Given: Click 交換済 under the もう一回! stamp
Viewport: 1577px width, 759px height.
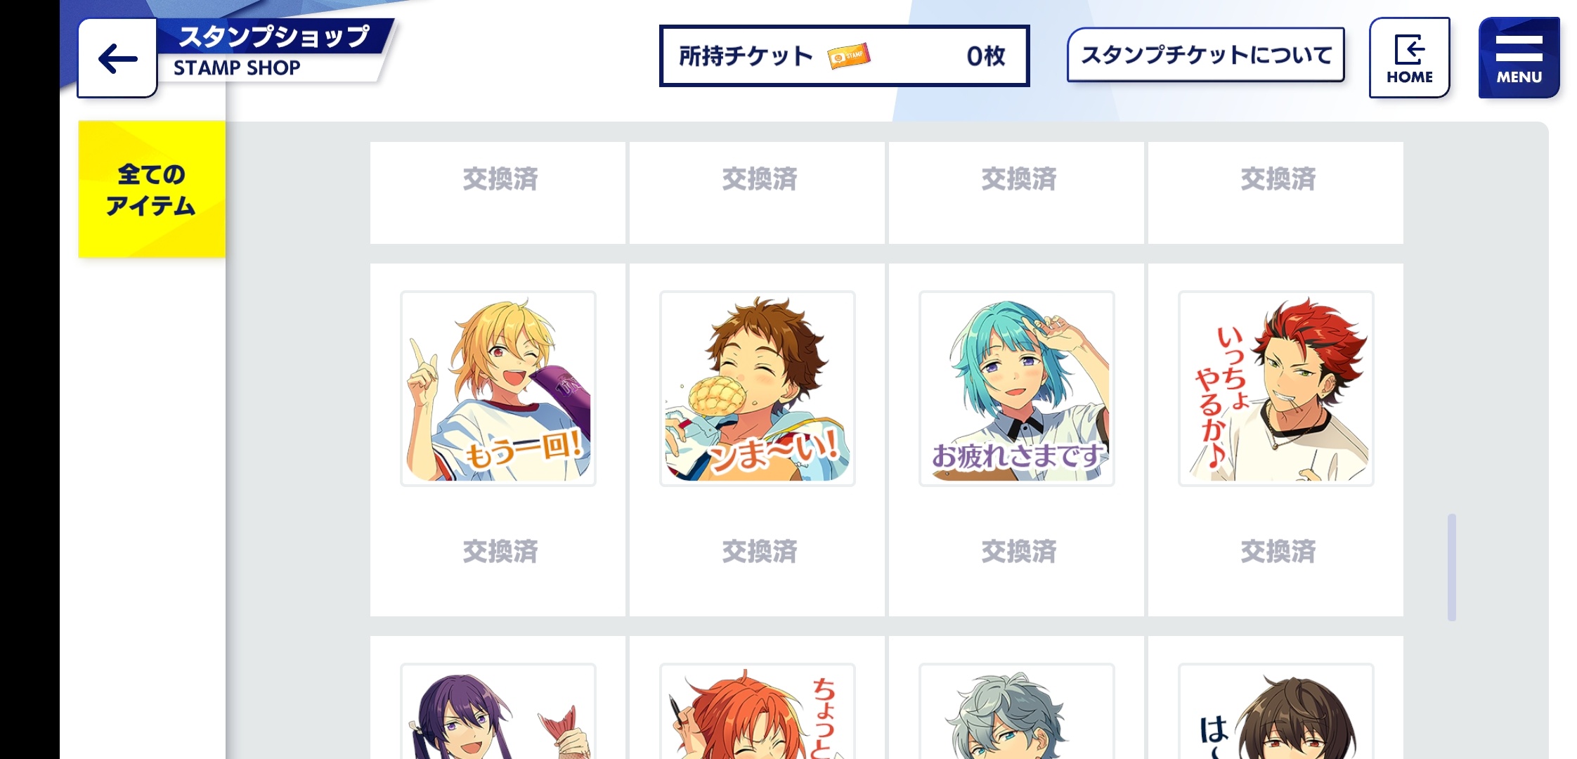Looking at the screenshot, I should [x=500, y=552].
